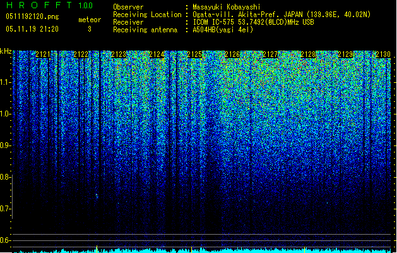Click the yellow meteor tick below the 2128 label
This screenshot has height=253, width=397.
(x=304, y=249)
